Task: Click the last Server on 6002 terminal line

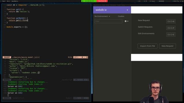Action: coord(15,93)
